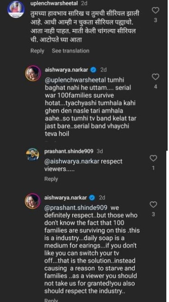
Task: Open the prashant.shinde909 username link
Action: (x=69, y=151)
